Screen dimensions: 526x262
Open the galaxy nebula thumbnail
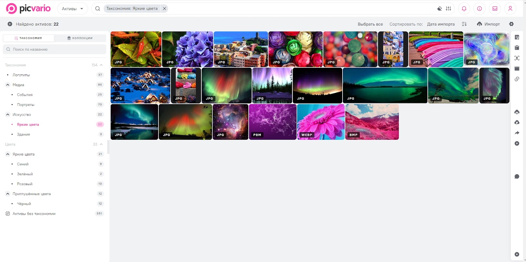(230, 122)
